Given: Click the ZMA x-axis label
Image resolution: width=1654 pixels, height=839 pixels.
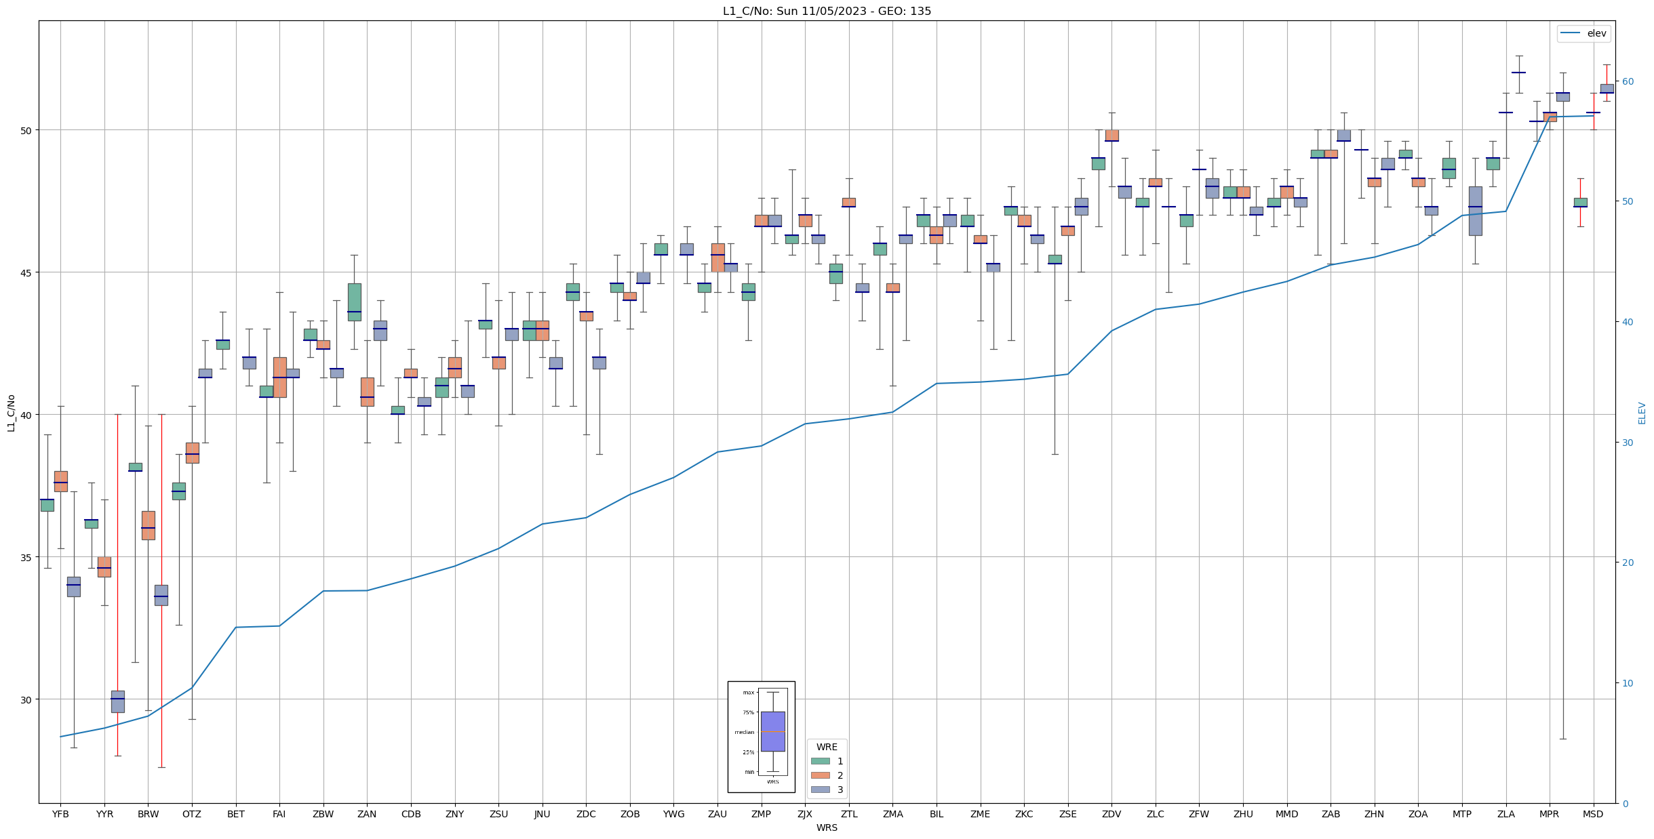Looking at the screenshot, I should click(x=893, y=814).
